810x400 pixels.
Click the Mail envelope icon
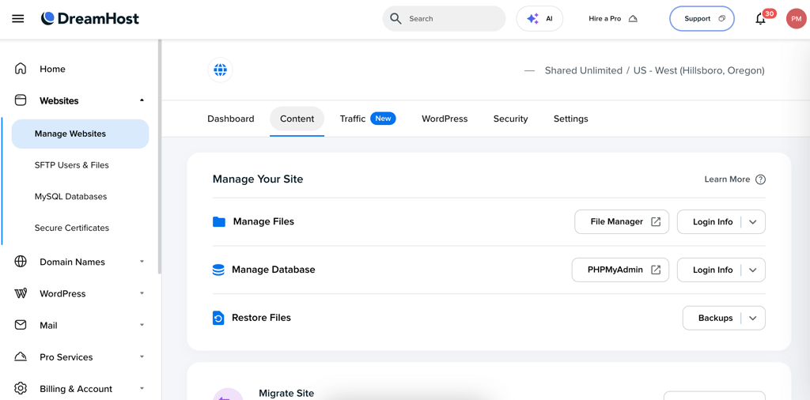(x=20, y=325)
